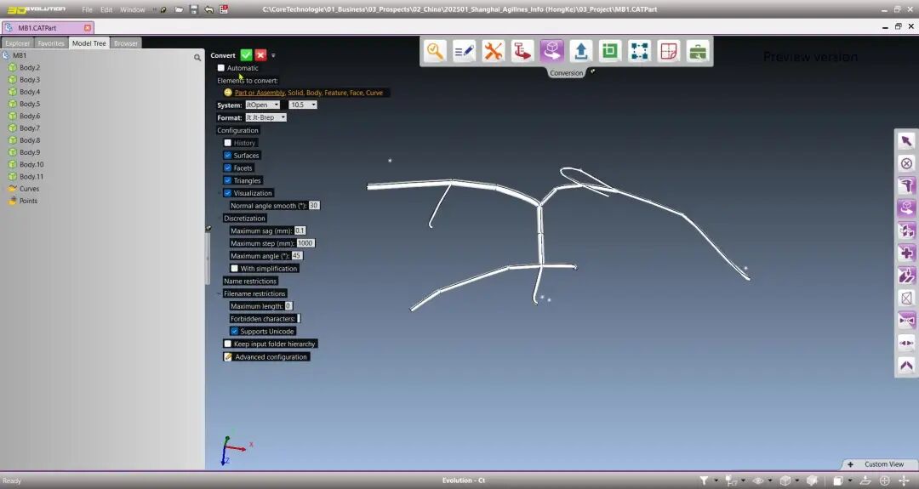Confirm conversion with the green checkmark button
The height and width of the screenshot is (489, 919).
click(x=246, y=55)
